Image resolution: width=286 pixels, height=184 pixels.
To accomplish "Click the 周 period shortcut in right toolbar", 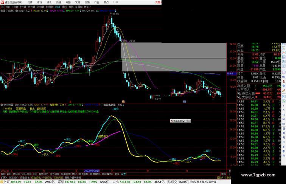I will coord(284,133).
